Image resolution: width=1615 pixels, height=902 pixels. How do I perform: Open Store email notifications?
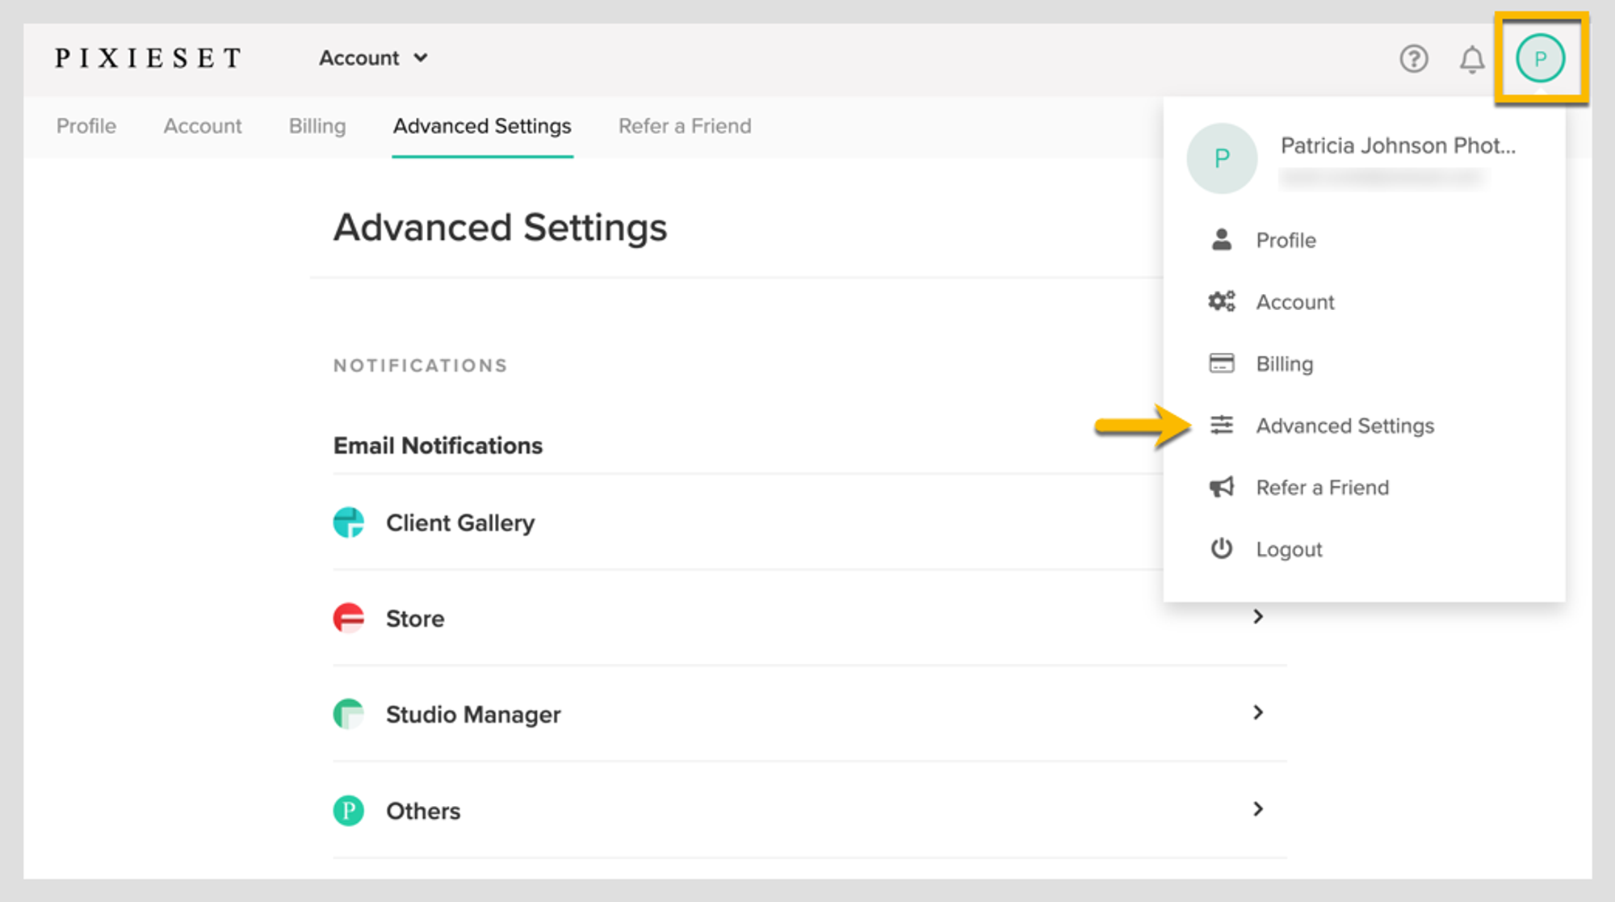810,619
